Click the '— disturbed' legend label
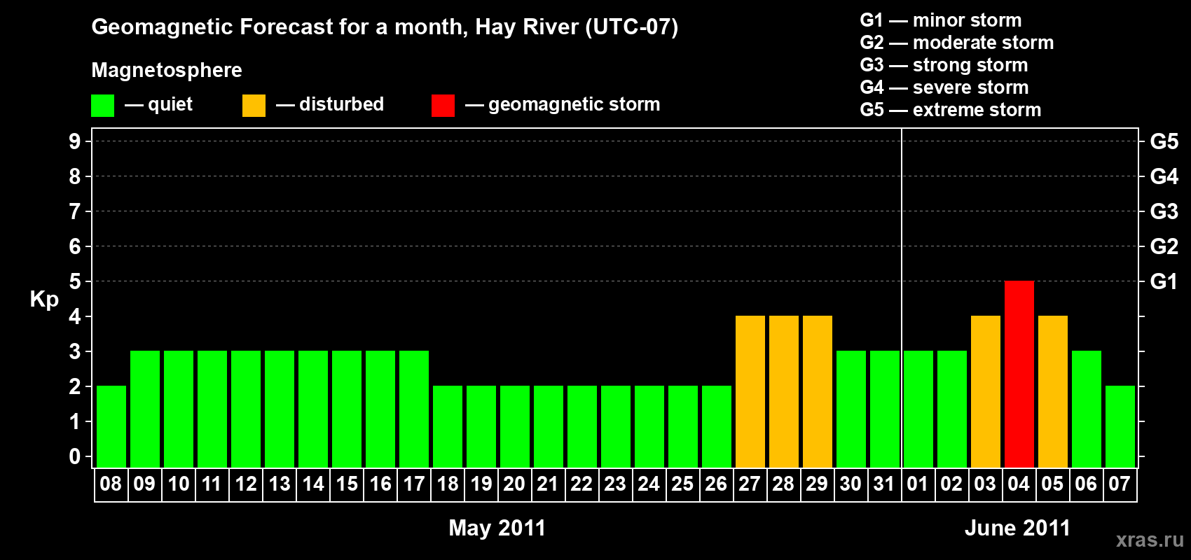 [330, 105]
